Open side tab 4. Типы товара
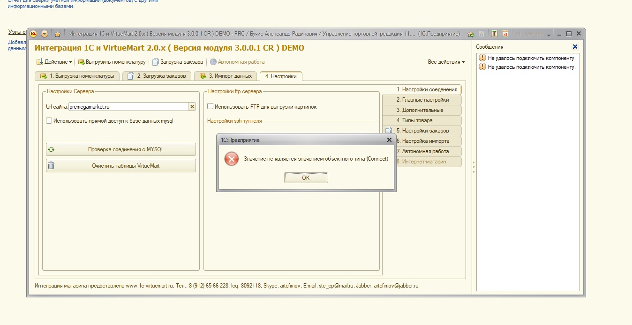Image resolution: width=632 pixels, height=325 pixels. point(422,120)
